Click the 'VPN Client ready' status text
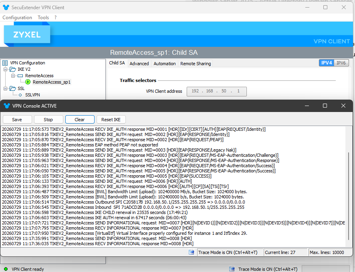This screenshot has width=355, height=272. click(28, 269)
